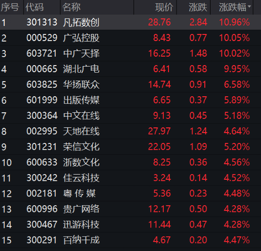Select 华扬联众 stock name
The width and height of the screenshot is (261, 251).
[x=81, y=84]
